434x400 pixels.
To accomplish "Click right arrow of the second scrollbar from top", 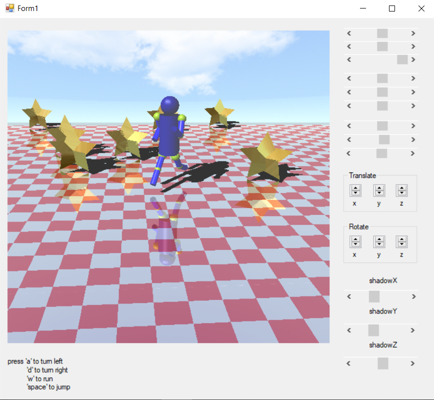I will coord(413,46).
